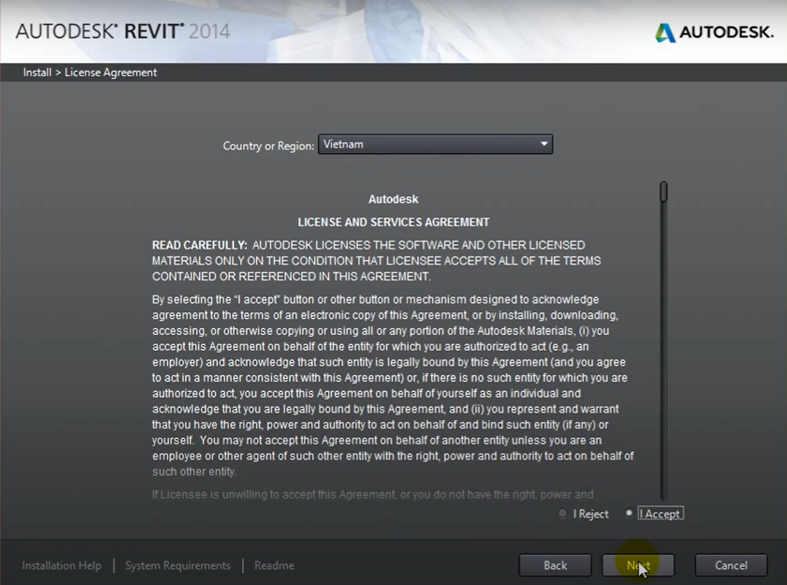
Task: Click the "LICENSE AND SERVICES AGREEMENT" heading
Action: pos(393,222)
